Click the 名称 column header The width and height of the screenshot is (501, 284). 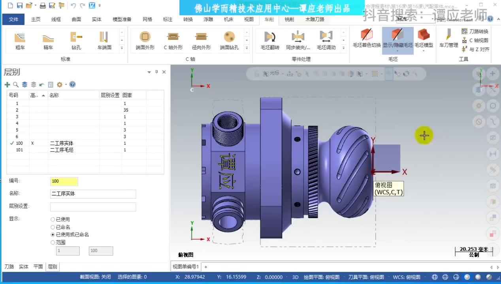[73, 95]
